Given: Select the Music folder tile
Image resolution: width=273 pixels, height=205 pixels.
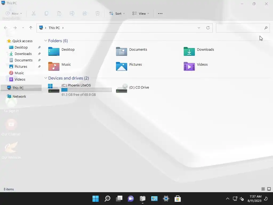Looking at the screenshot, I should pyautogui.click(x=59, y=66).
